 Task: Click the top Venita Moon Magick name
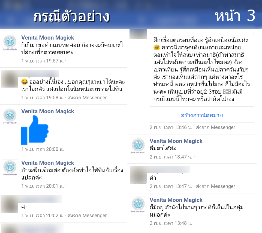(x=48, y=38)
